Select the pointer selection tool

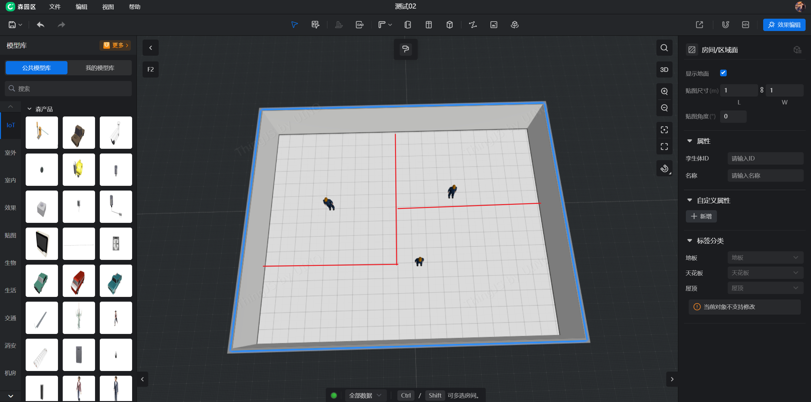coord(295,25)
